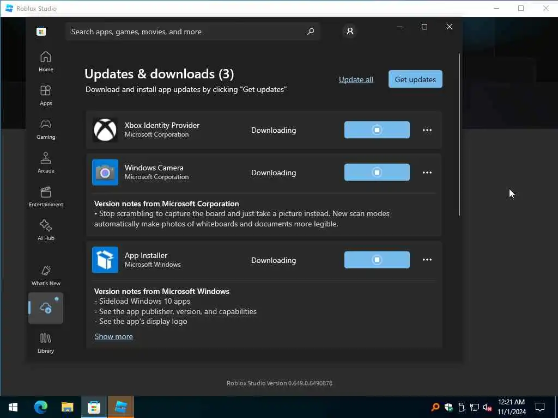Open the Library section
This screenshot has width=558, height=418.
tap(46, 343)
